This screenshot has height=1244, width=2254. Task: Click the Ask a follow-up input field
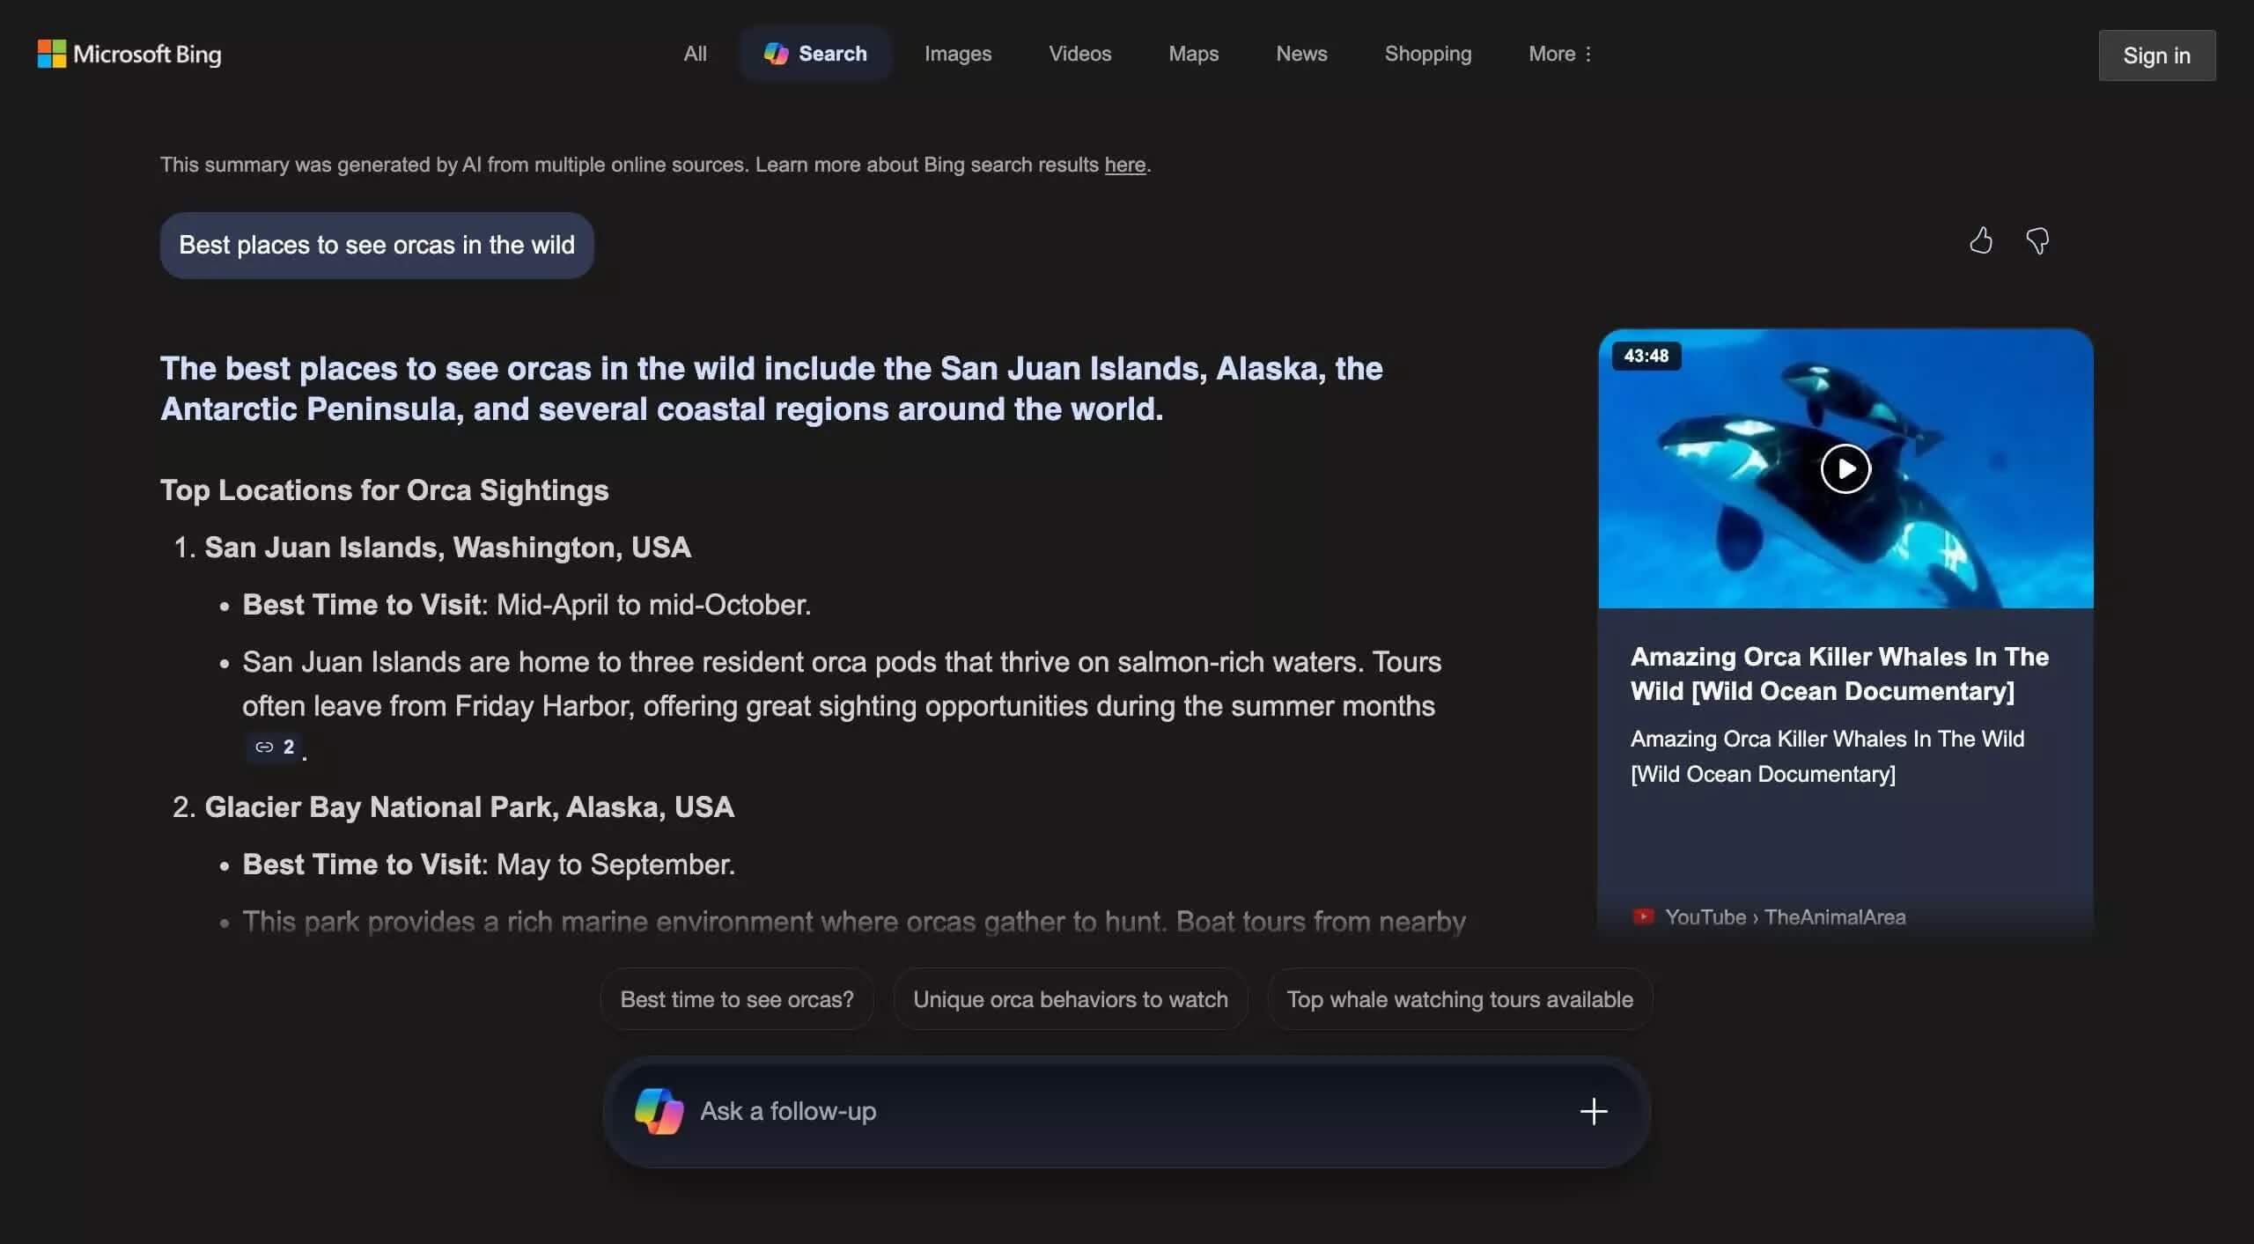(x=1127, y=1111)
